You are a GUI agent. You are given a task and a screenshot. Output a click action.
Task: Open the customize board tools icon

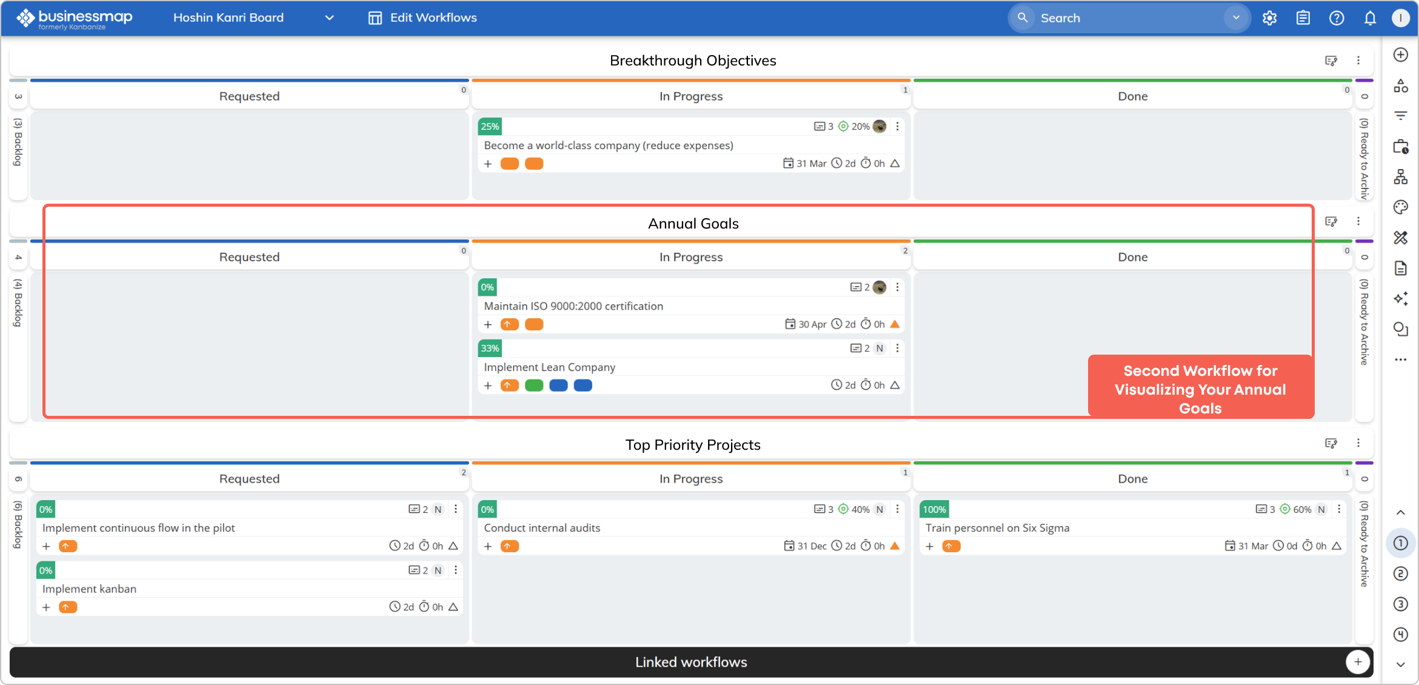point(1401,238)
